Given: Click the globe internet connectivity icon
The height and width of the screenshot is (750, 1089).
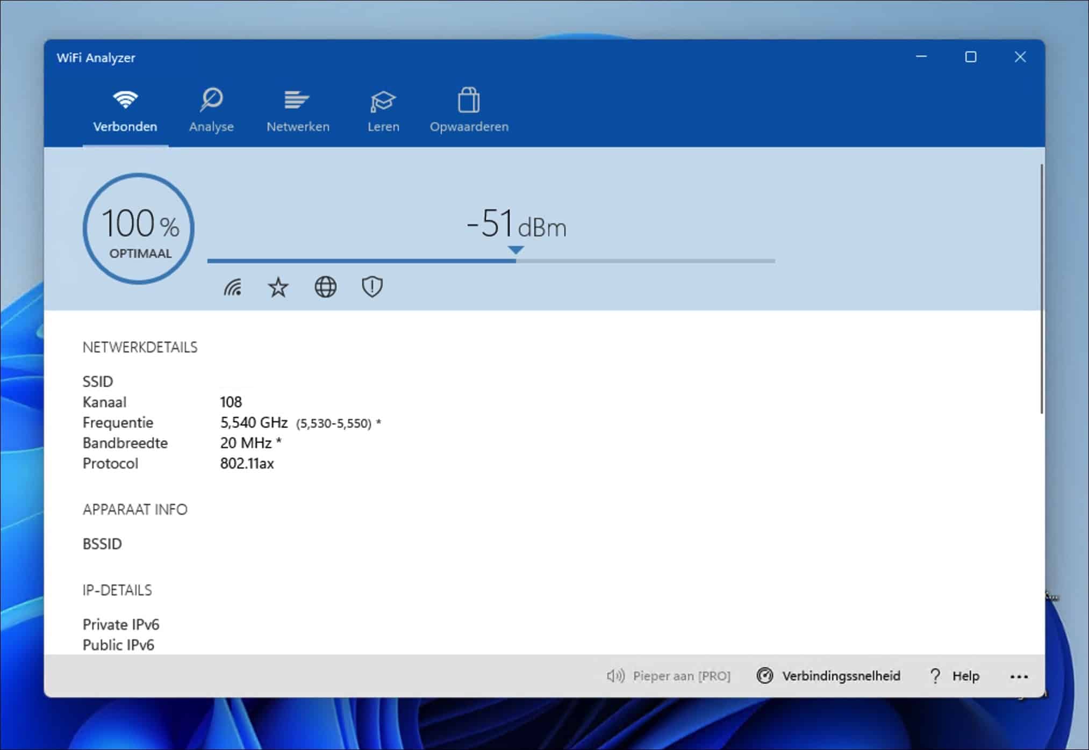Looking at the screenshot, I should 325,288.
